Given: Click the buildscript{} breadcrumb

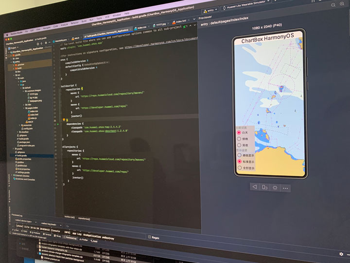Looking at the screenshot, I should coord(70,217).
